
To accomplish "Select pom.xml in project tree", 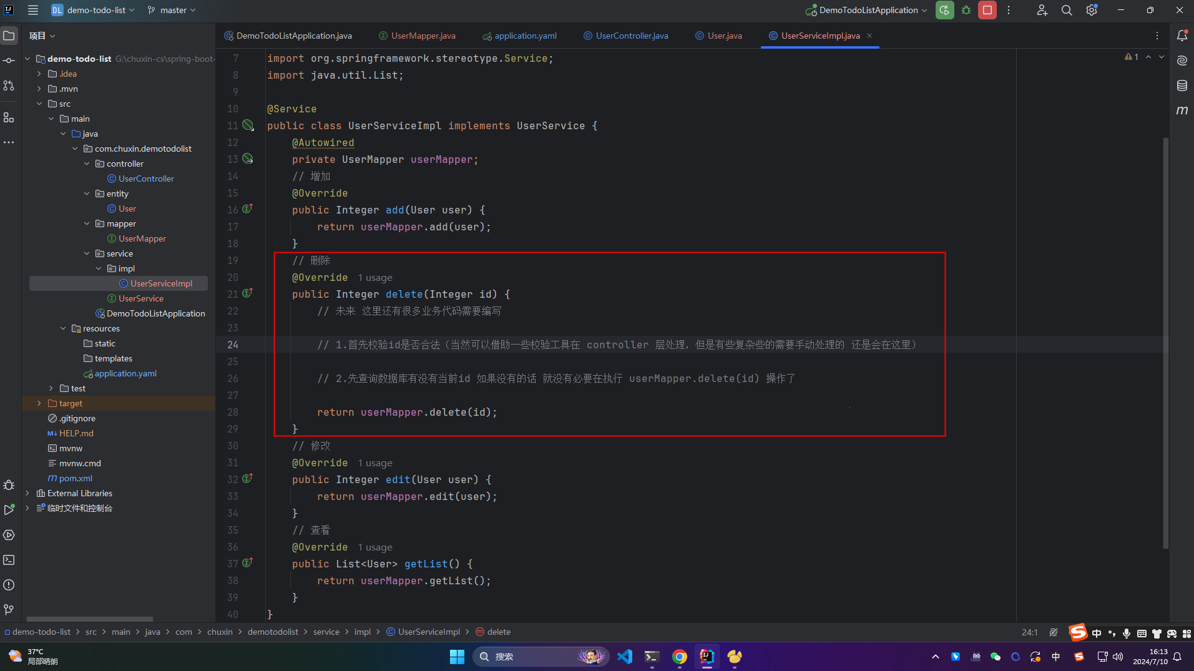I will coord(76,478).
